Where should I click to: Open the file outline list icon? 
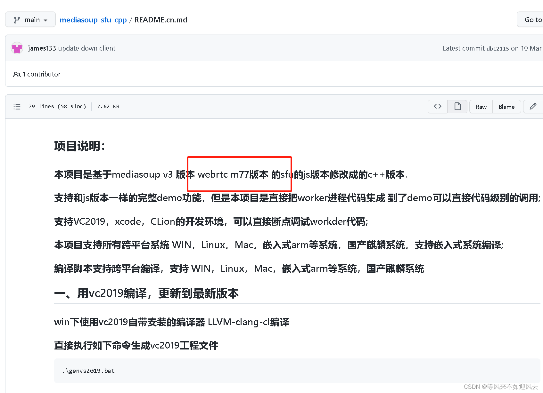pyautogui.click(x=17, y=106)
